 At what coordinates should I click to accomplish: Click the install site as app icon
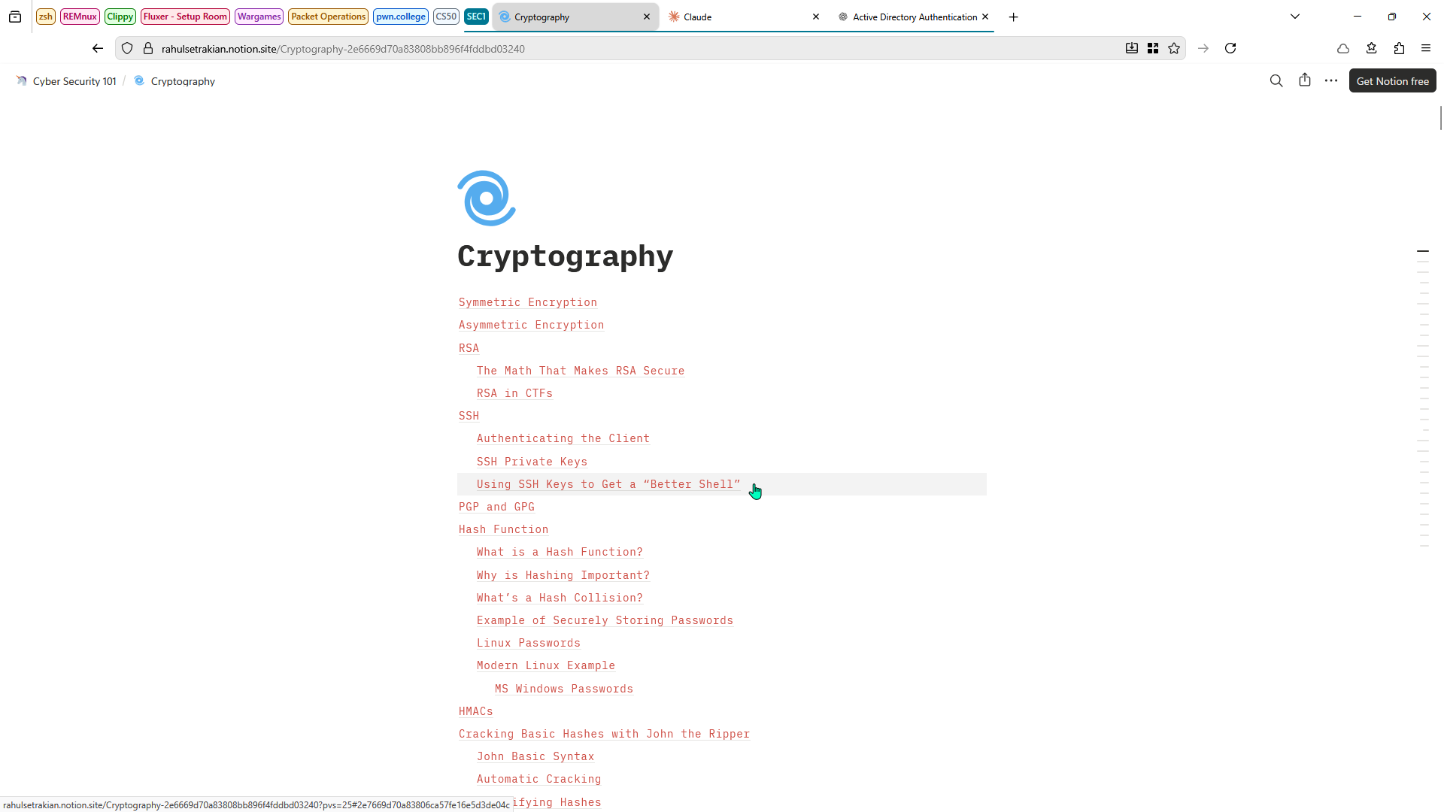(x=1131, y=48)
